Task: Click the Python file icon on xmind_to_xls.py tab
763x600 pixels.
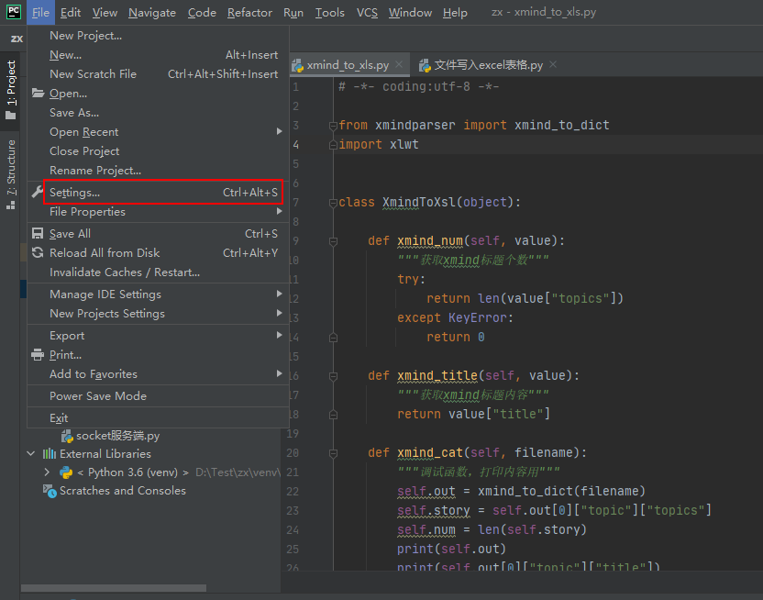Action: (297, 65)
